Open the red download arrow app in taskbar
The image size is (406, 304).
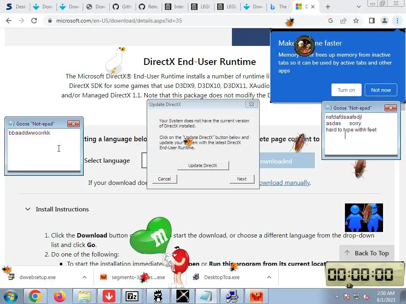click(109, 296)
